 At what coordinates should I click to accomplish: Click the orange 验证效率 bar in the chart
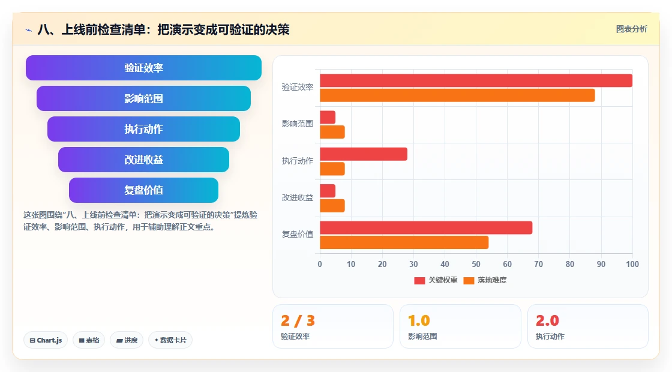(457, 95)
